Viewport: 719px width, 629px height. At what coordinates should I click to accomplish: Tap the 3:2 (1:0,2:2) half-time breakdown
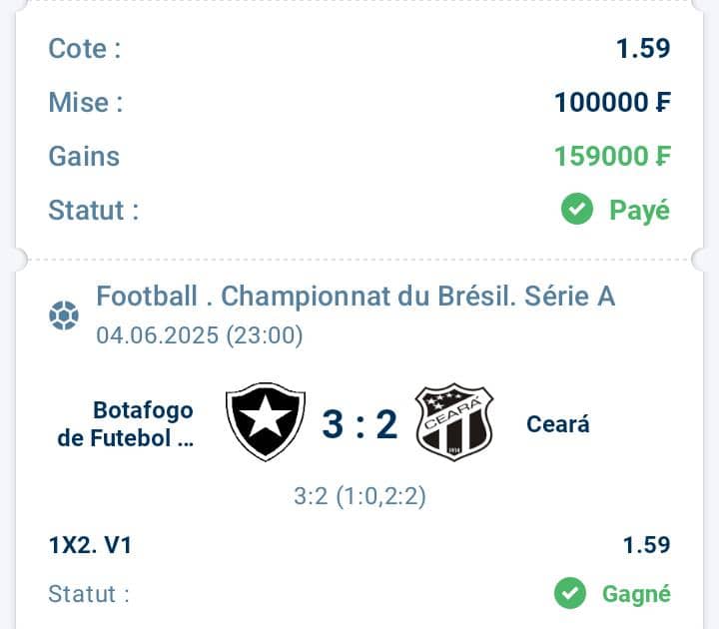point(359,496)
